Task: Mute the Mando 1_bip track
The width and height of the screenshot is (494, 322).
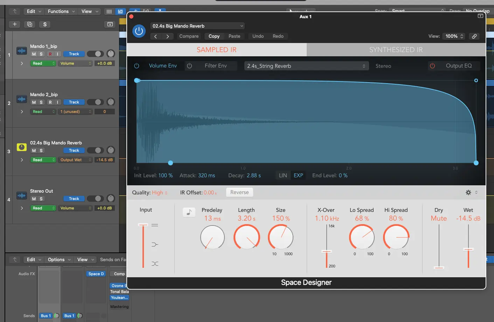Action: (x=34, y=54)
